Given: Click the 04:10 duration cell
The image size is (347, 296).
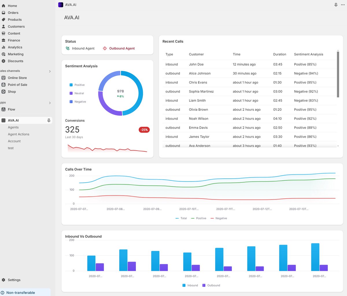Looking at the screenshot, I should pyautogui.click(x=277, y=119).
